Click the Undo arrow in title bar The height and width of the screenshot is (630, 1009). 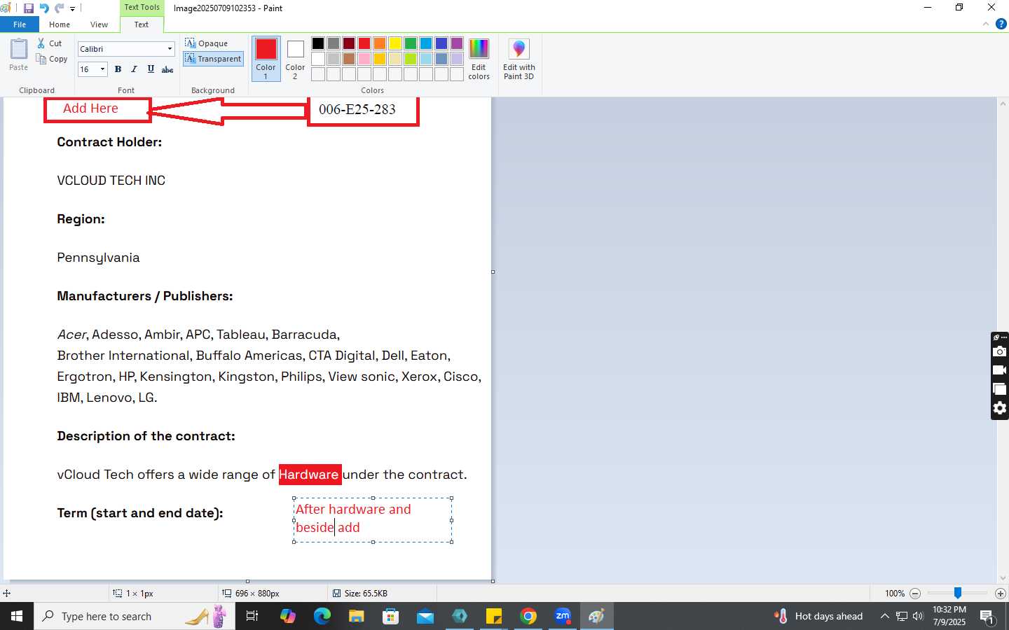tap(44, 8)
